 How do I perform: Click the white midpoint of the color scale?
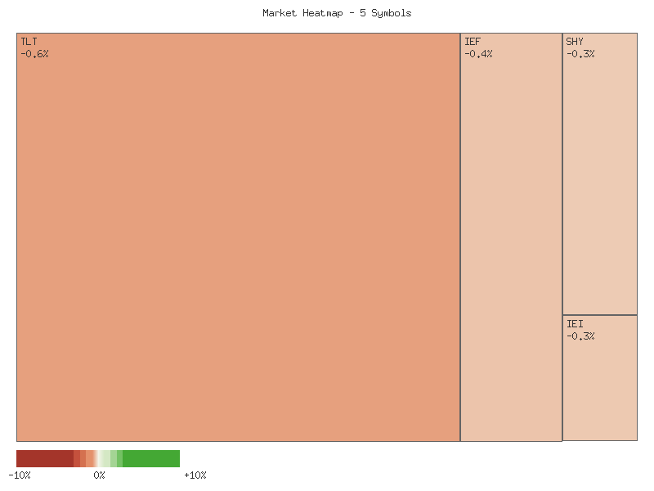(100, 459)
